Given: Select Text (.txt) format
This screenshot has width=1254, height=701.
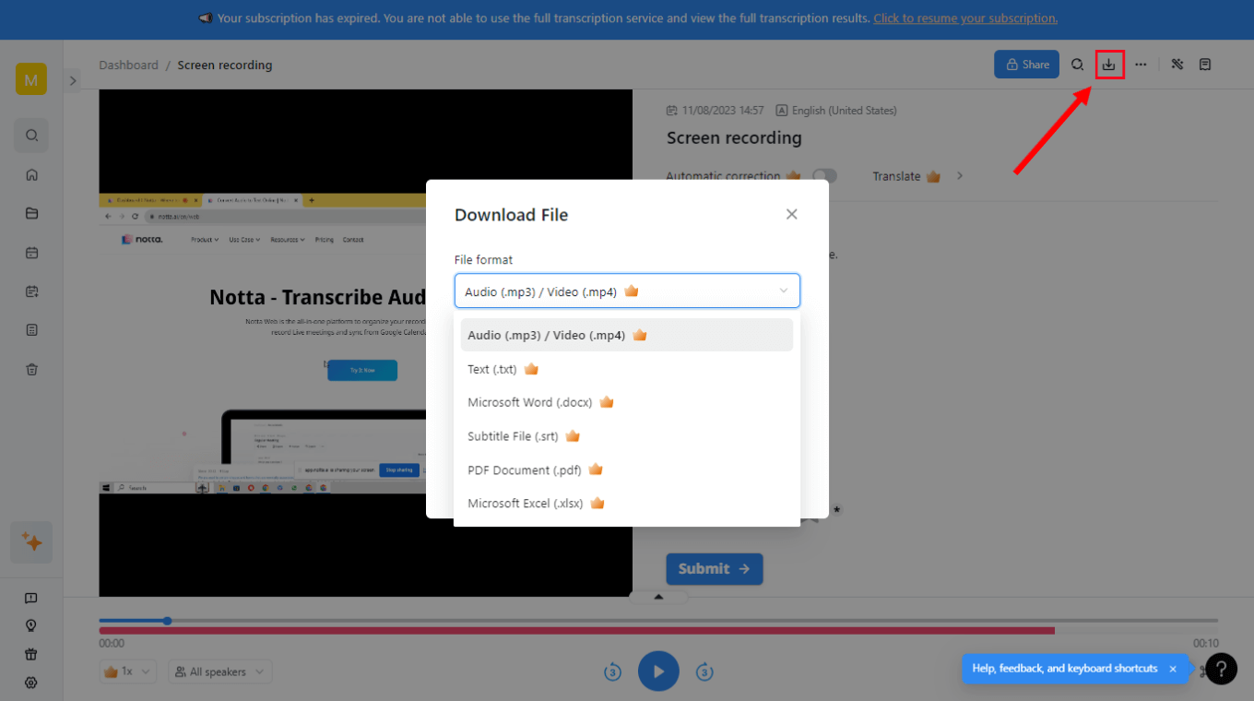Looking at the screenshot, I should pyautogui.click(x=627, y=369).
